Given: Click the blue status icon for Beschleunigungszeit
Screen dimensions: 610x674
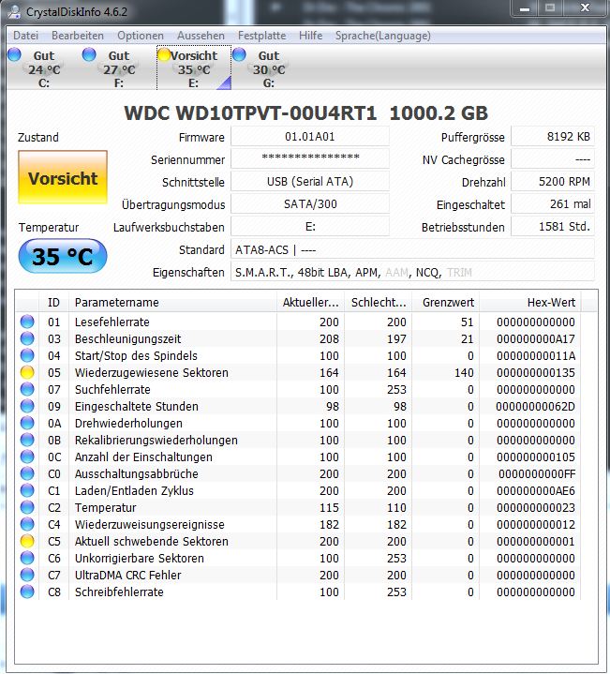Looking at the screenshot, I should point(27,338).
